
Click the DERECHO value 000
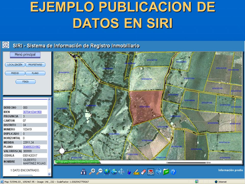tap(25, 108)
